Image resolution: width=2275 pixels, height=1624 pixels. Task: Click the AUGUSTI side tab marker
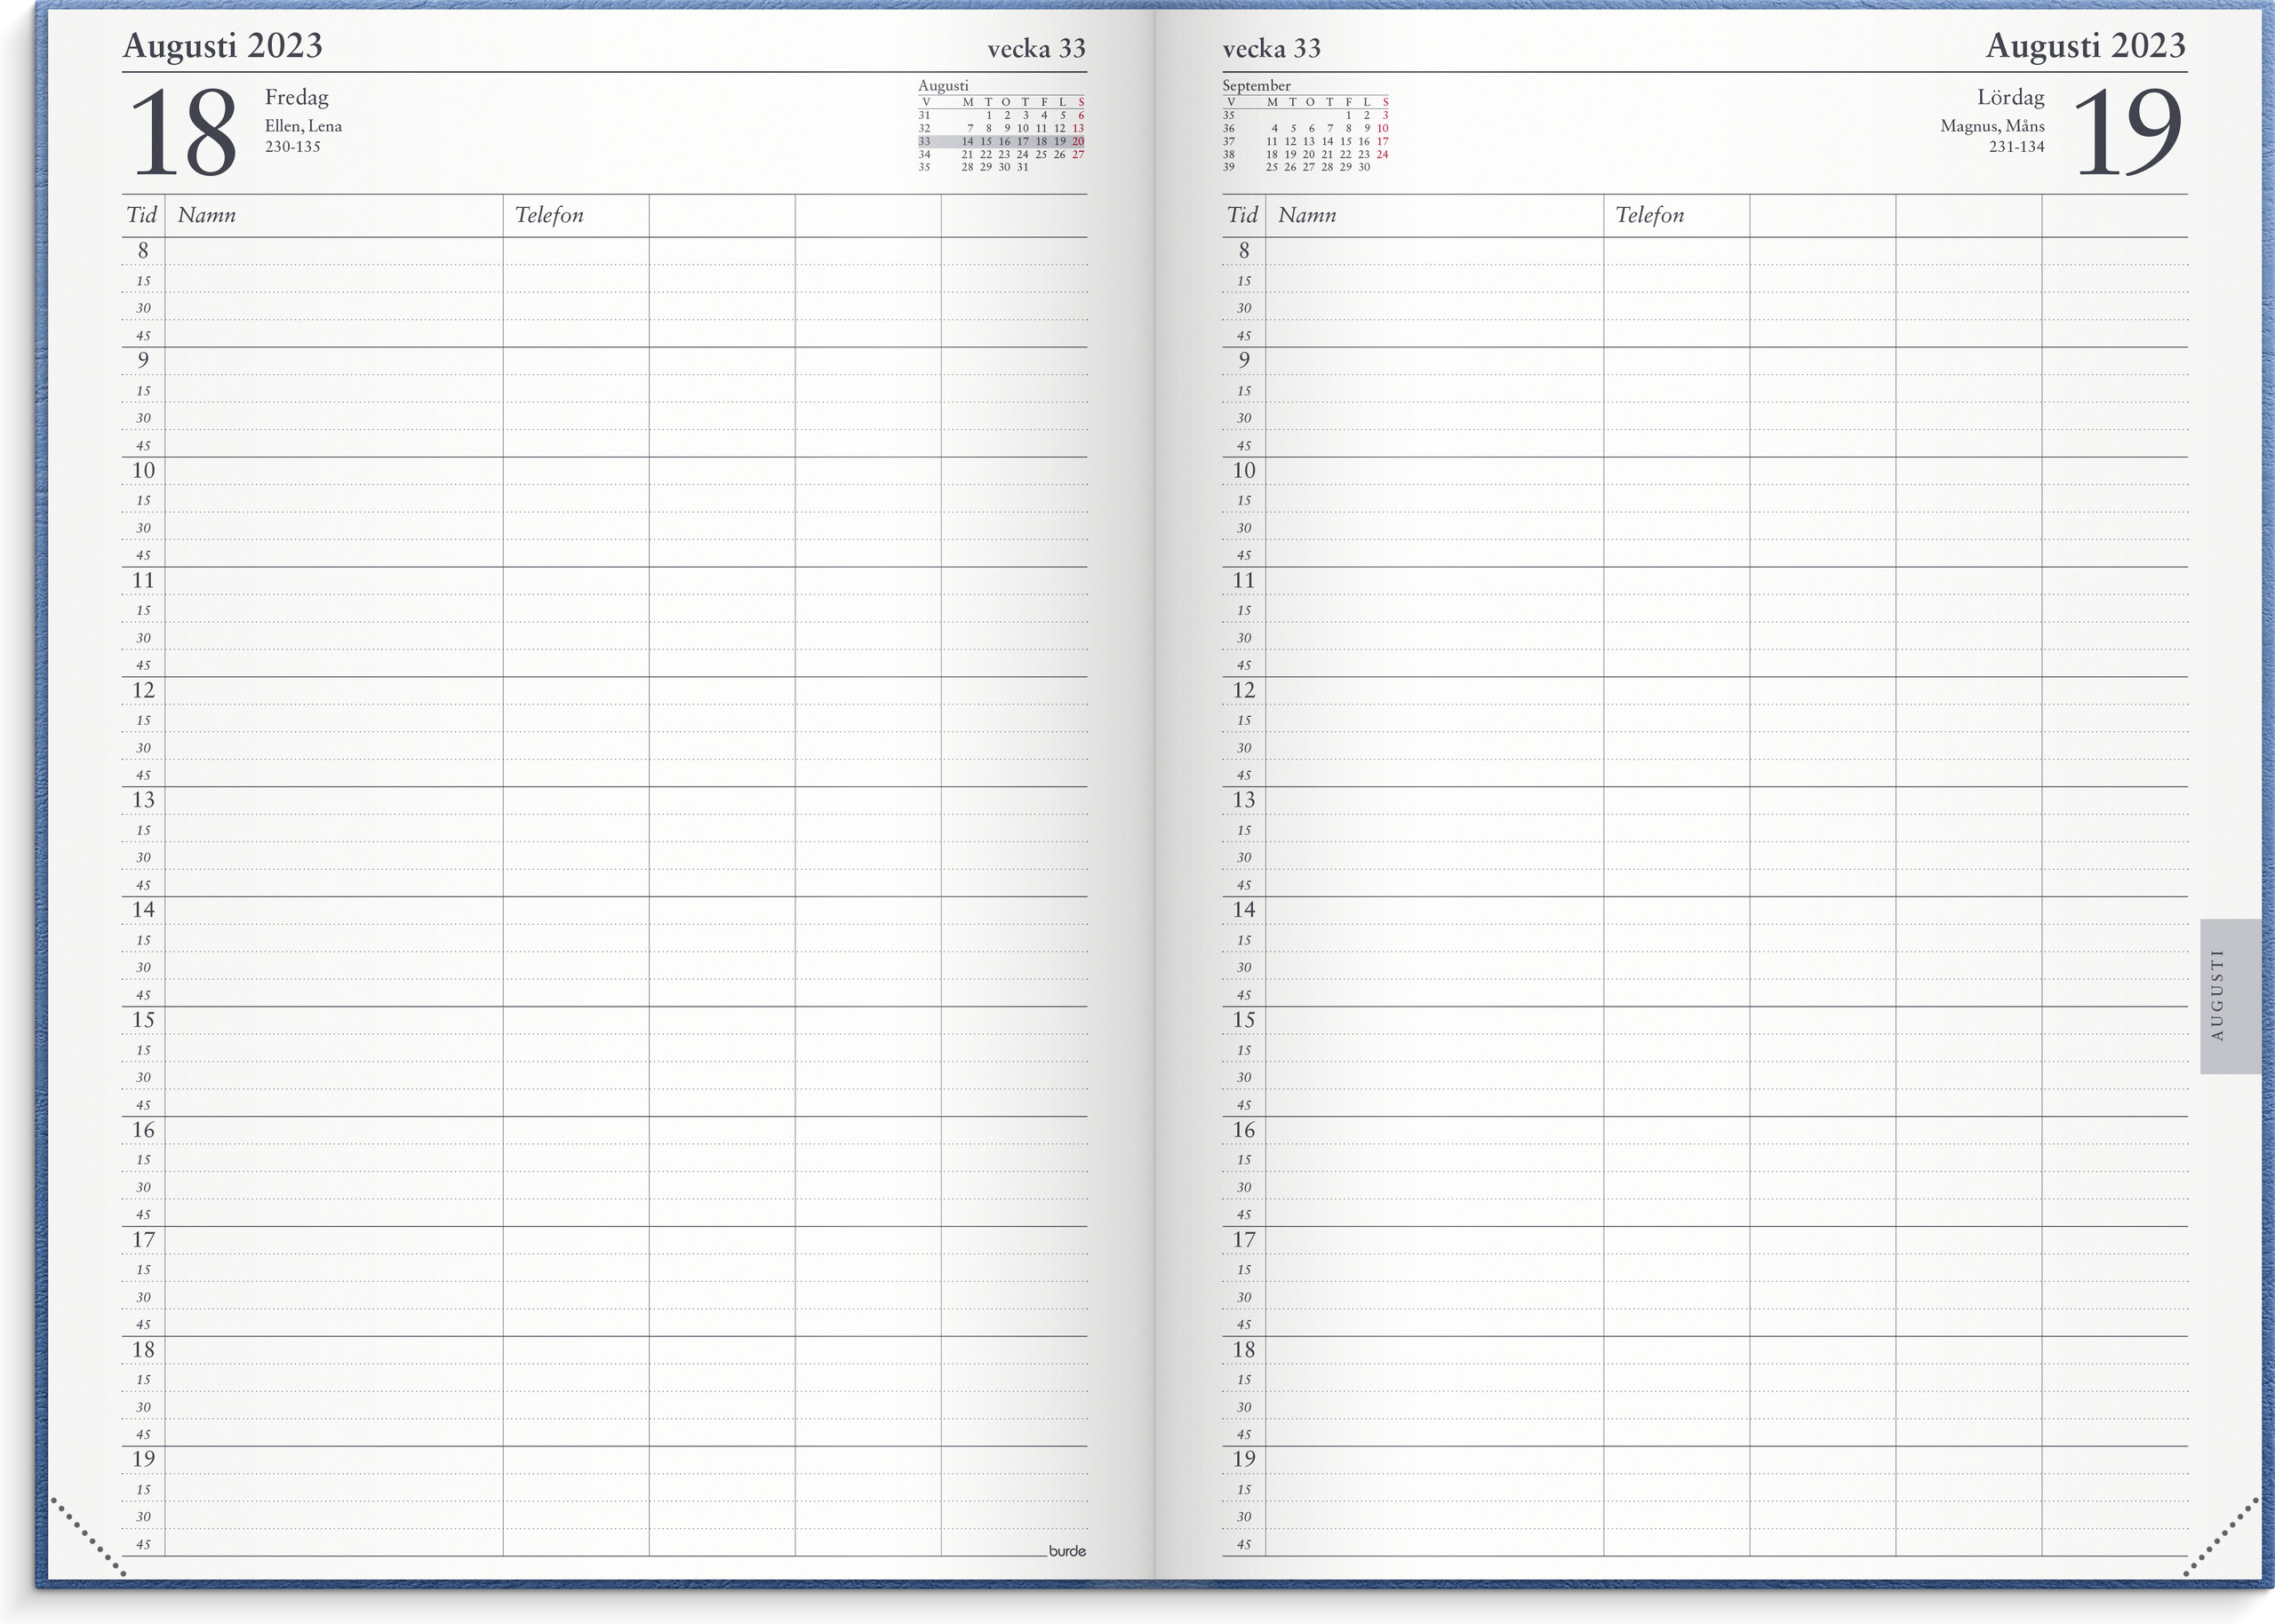2230,995
